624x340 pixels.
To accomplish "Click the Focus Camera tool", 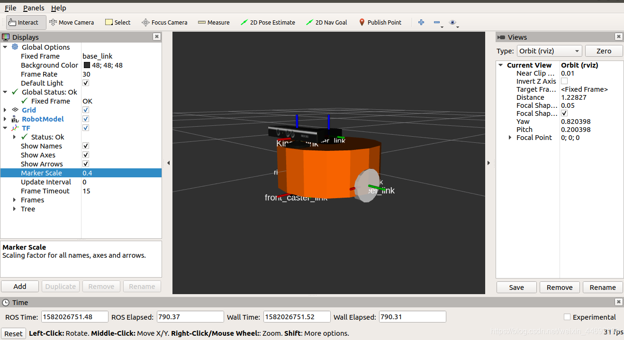I will pos(164,22).
